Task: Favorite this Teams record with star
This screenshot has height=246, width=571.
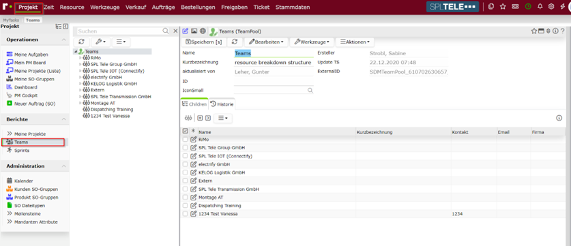Action: (534, 31)
